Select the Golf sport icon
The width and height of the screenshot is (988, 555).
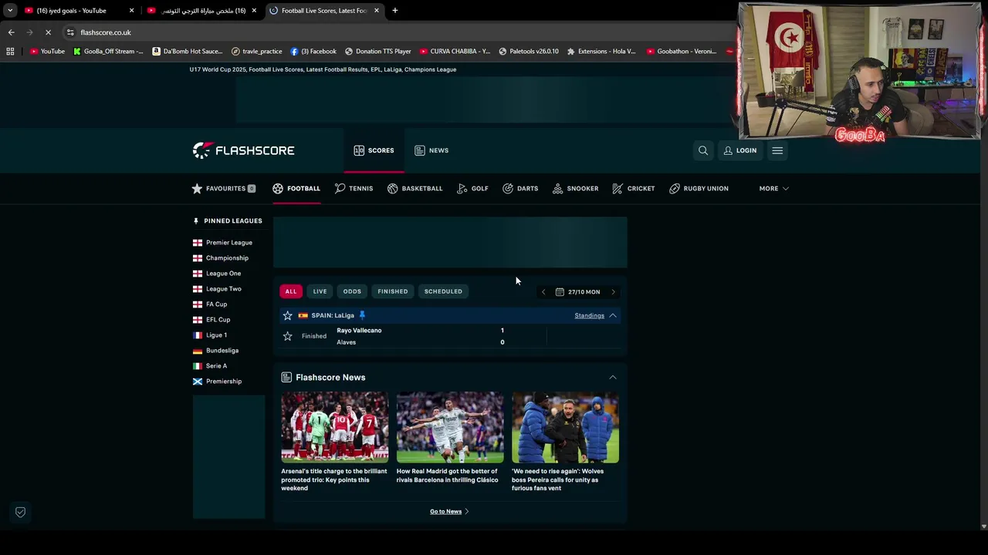462,188
